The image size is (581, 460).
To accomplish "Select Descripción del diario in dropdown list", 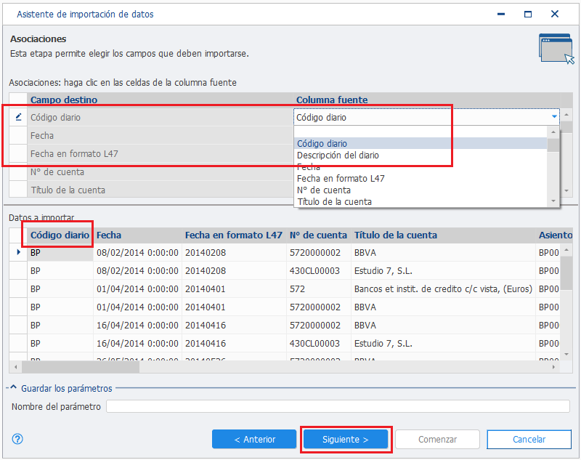I will tap(420, 156).
